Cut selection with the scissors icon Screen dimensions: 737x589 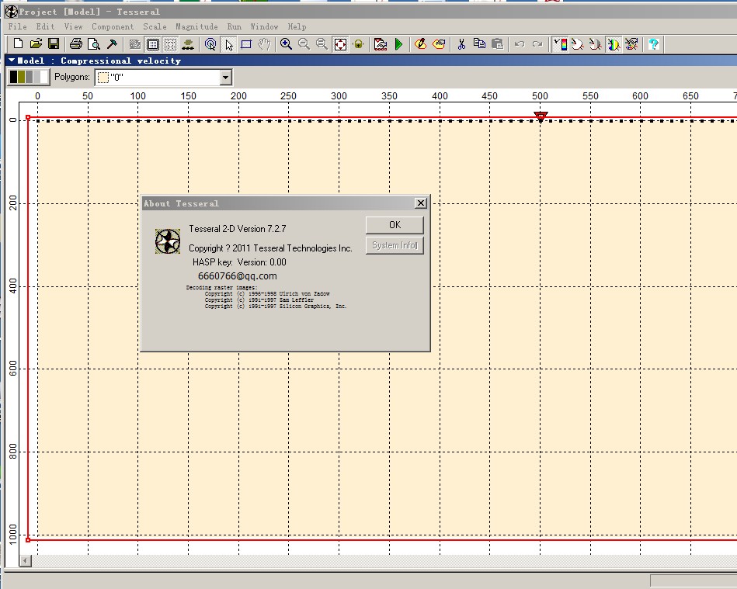461,44
